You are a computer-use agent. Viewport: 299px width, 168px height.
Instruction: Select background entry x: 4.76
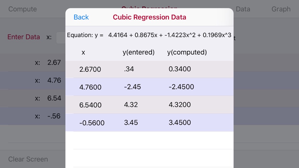33,80
